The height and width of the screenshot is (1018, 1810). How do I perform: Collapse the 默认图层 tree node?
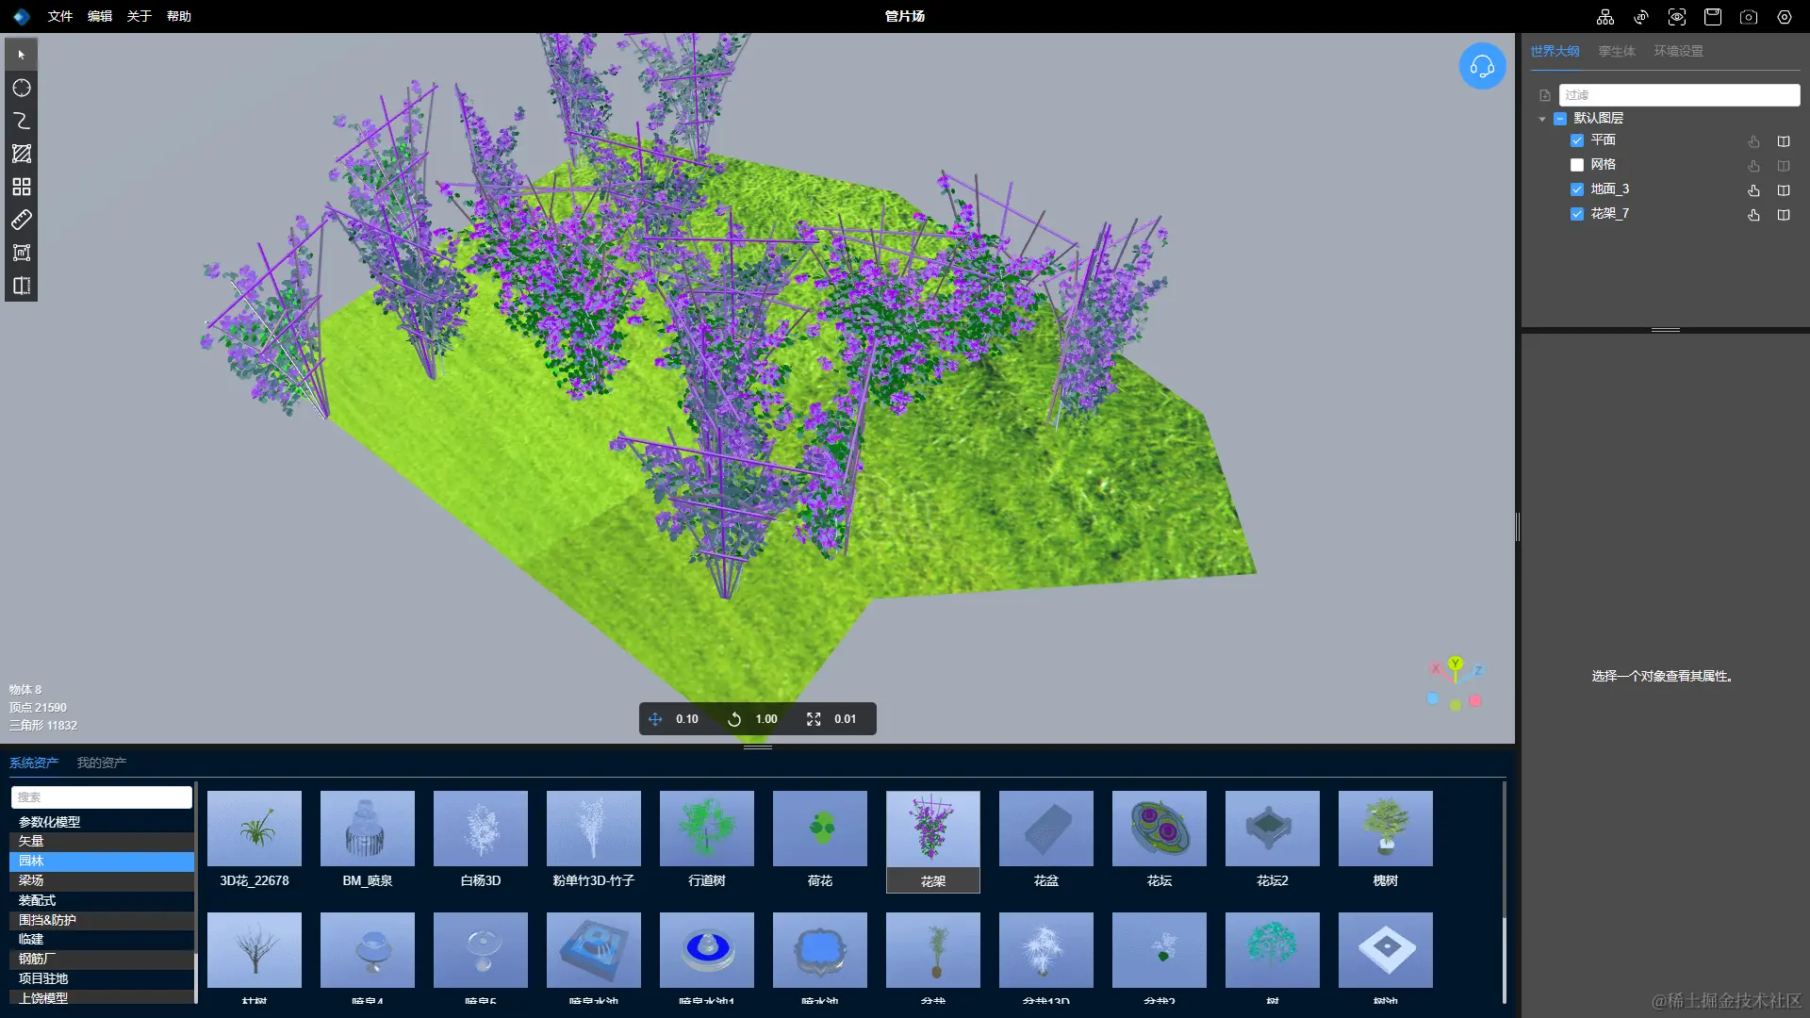click(x=1542, y=119)
